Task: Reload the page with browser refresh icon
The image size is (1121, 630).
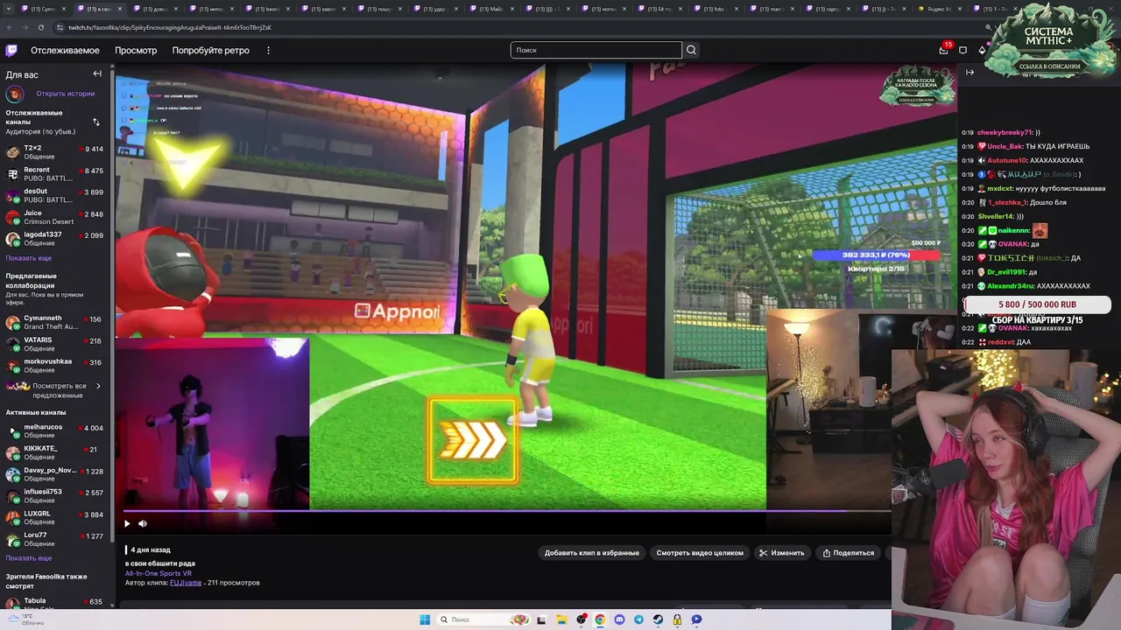Action: tap(41, 27)
